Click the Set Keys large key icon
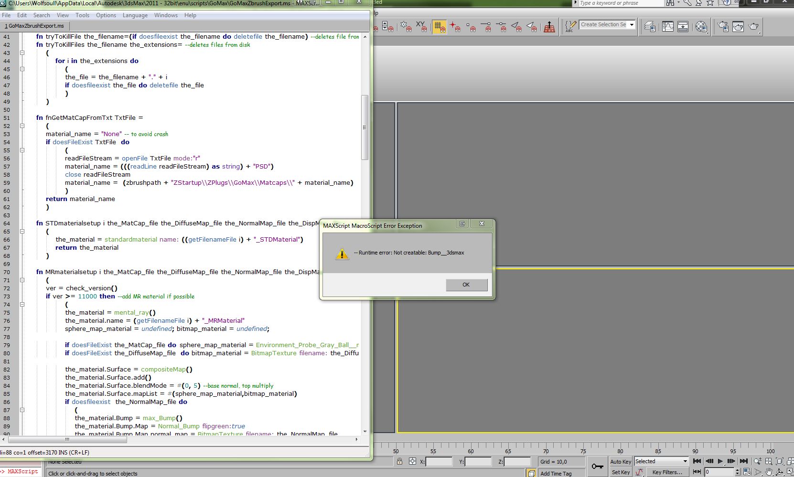This screenshot has height=477, width=794. [597, 466]
